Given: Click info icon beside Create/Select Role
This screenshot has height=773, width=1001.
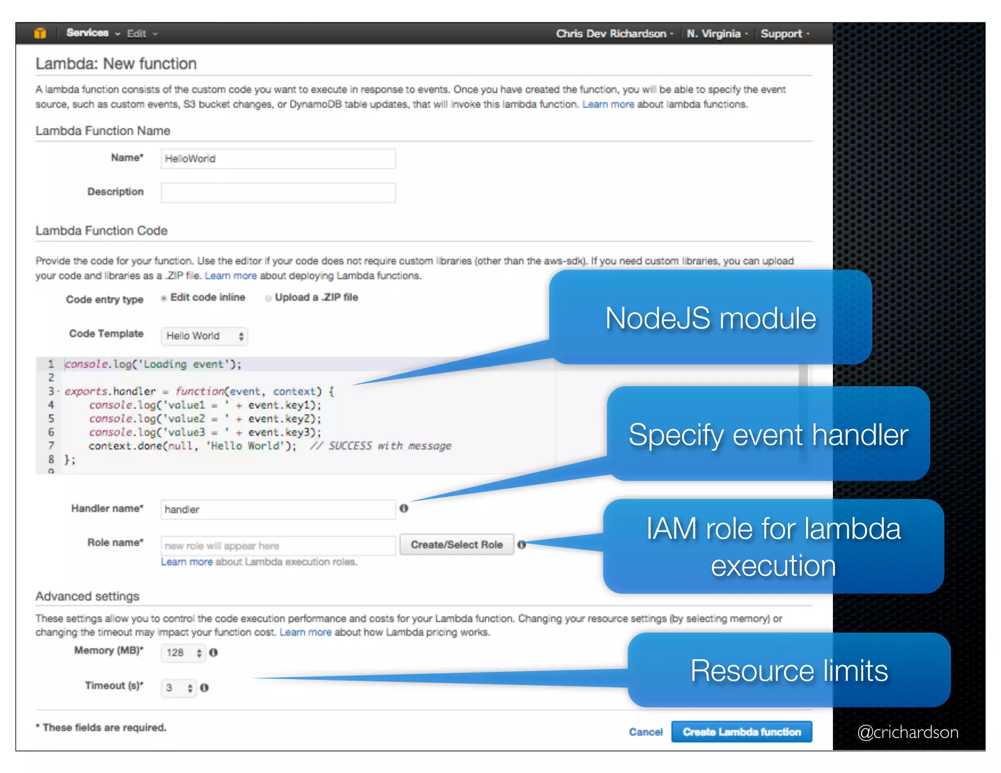Looking at the screenshot, I should [x=522, y=544].
